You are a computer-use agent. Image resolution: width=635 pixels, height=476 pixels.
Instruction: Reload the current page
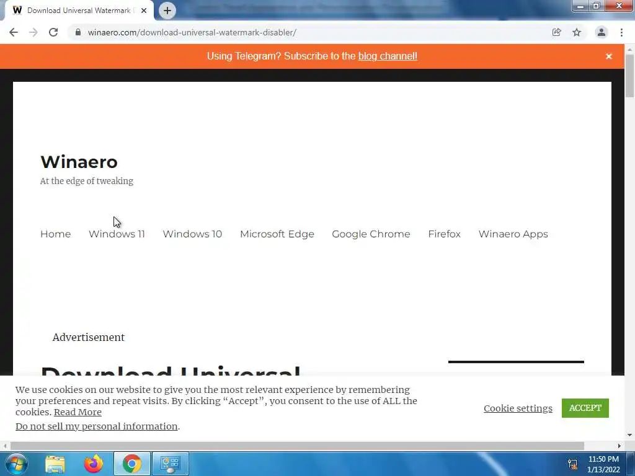pyautogui.click(x=53, y=32)
